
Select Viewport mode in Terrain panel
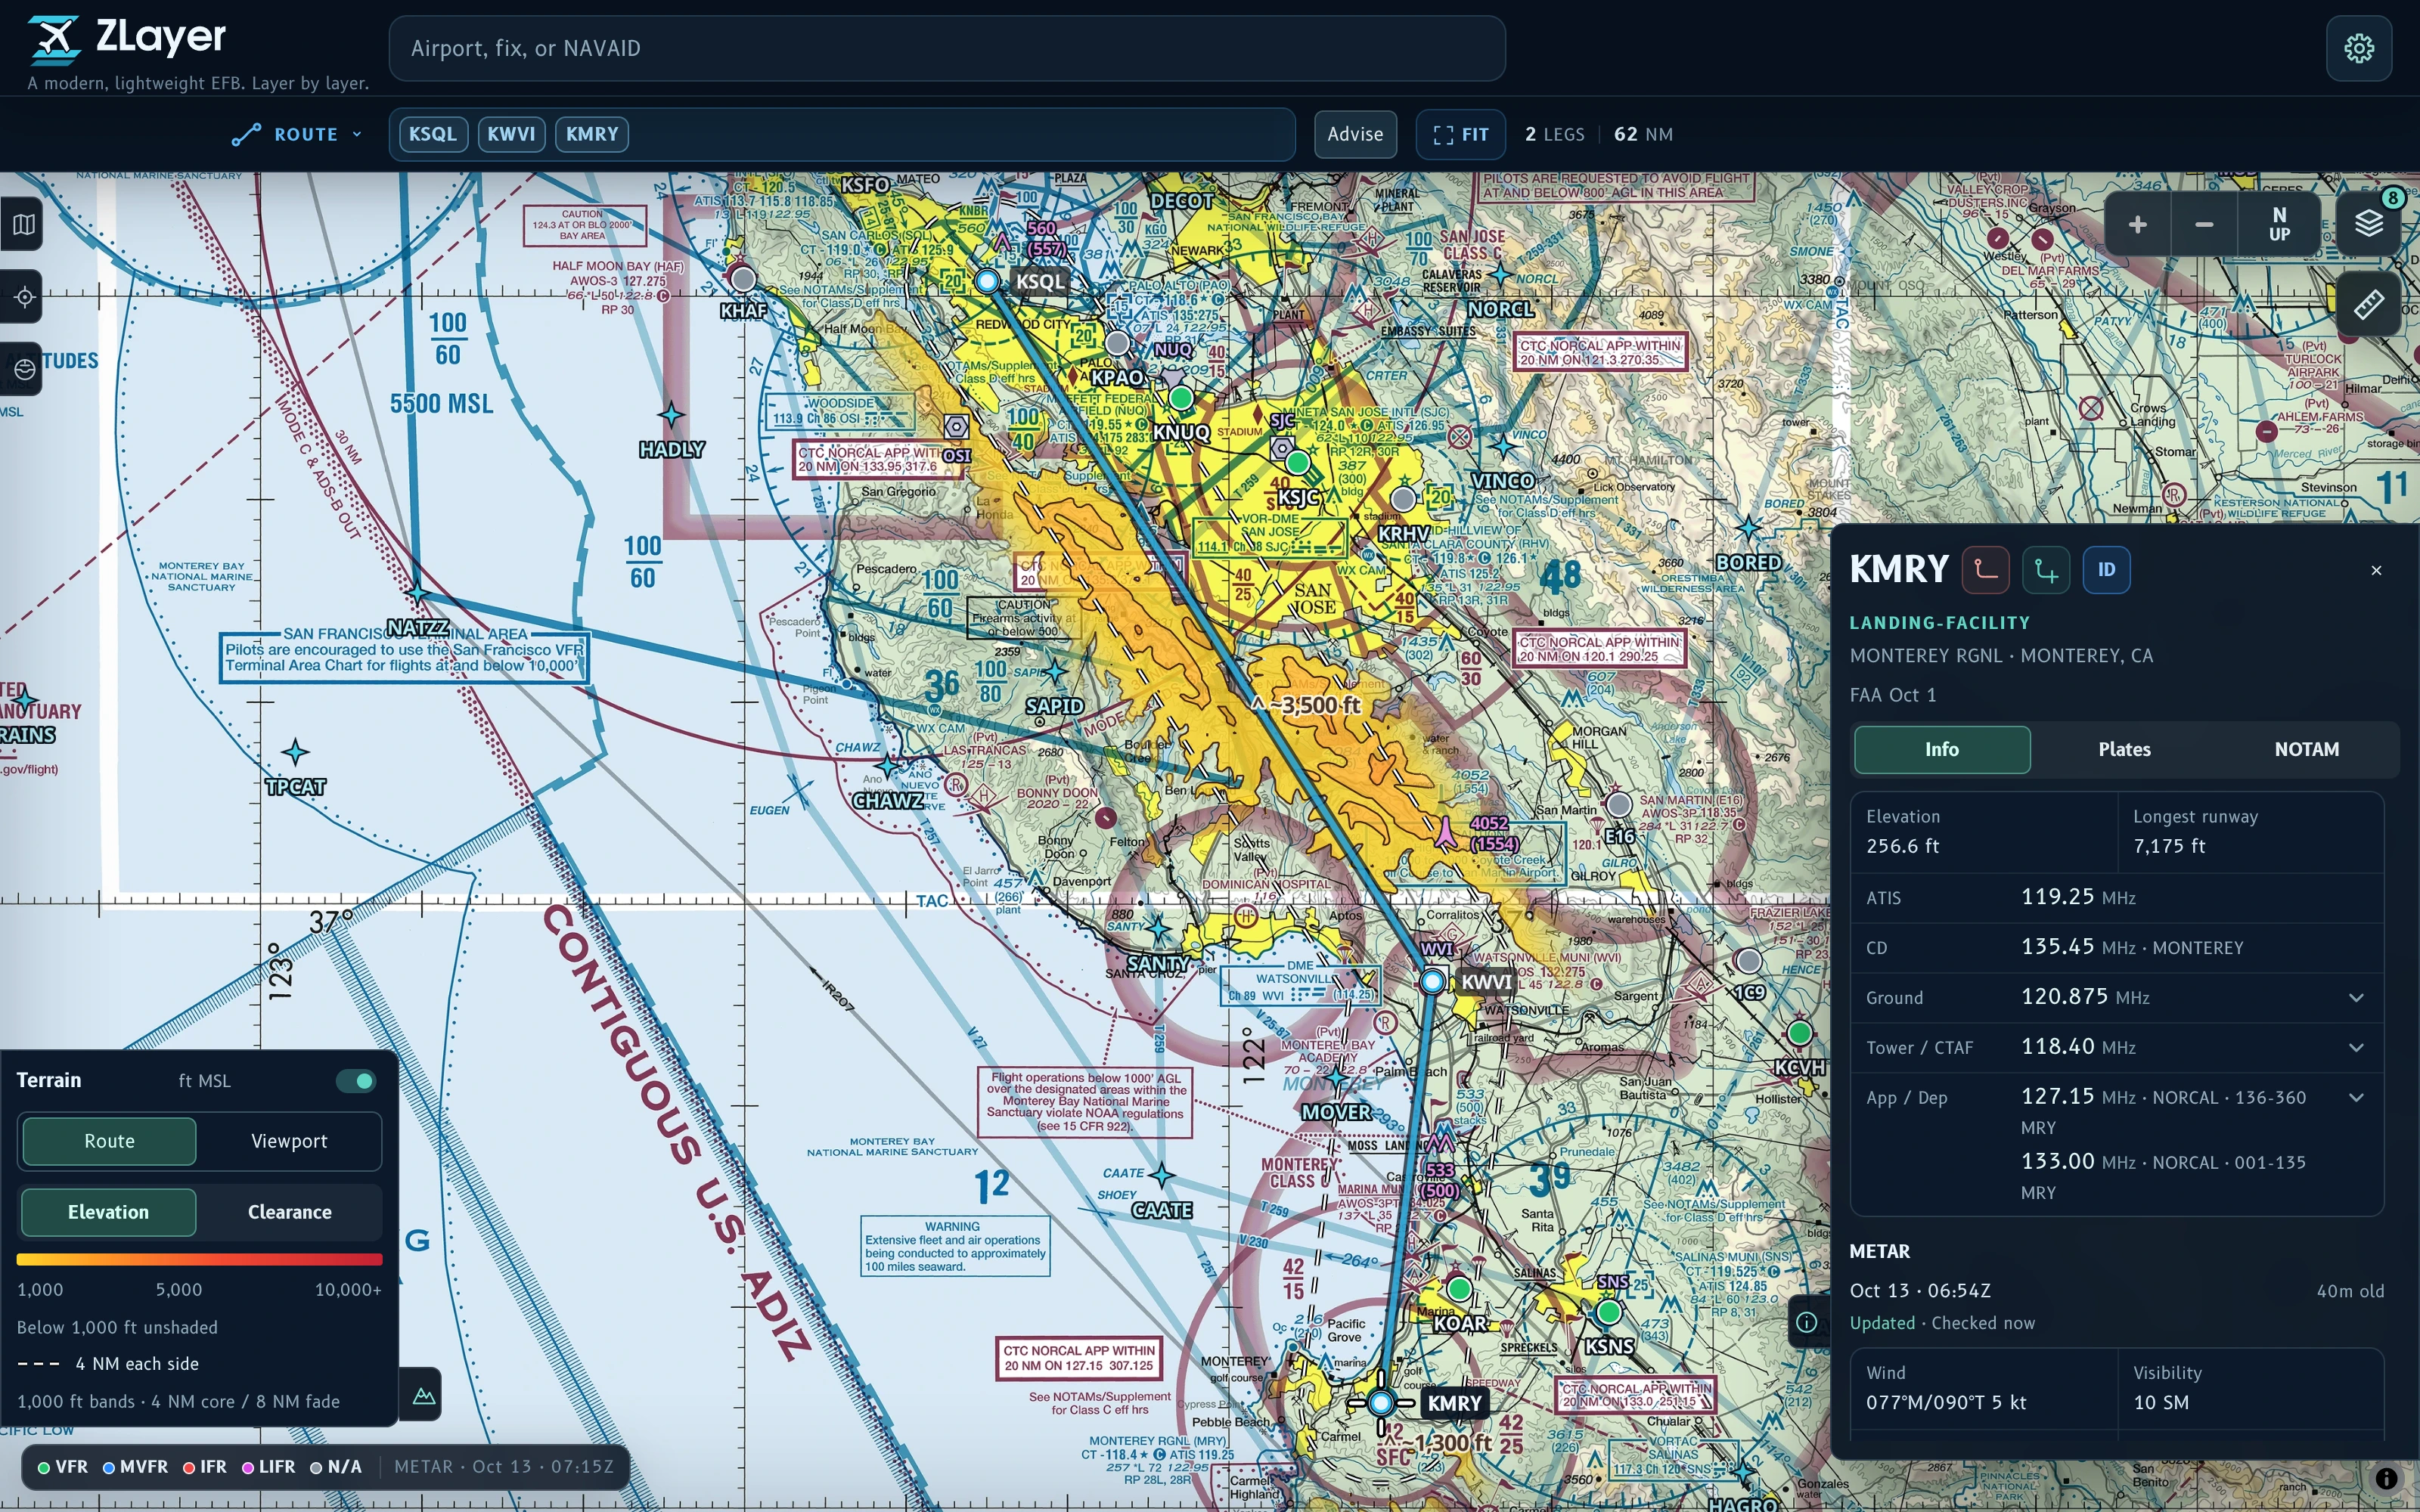[x=289, y=1141]
